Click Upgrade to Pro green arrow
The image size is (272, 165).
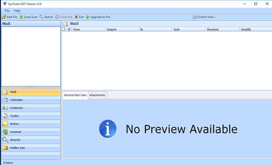click(87, 17)
